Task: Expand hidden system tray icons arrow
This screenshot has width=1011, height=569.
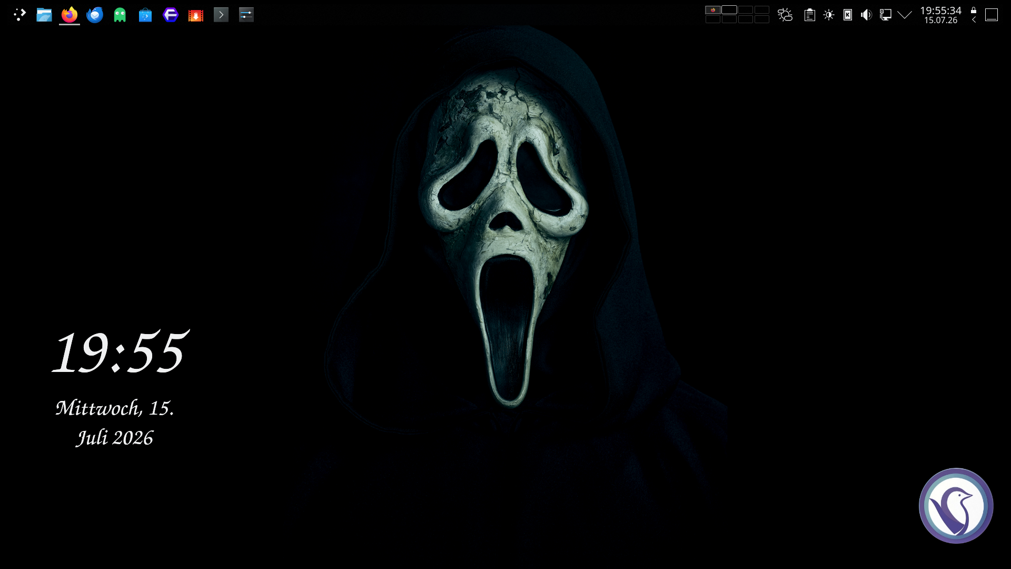Action: coord(905,15)
